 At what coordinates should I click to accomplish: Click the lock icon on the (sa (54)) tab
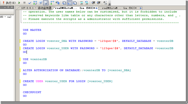pos(140,8)
